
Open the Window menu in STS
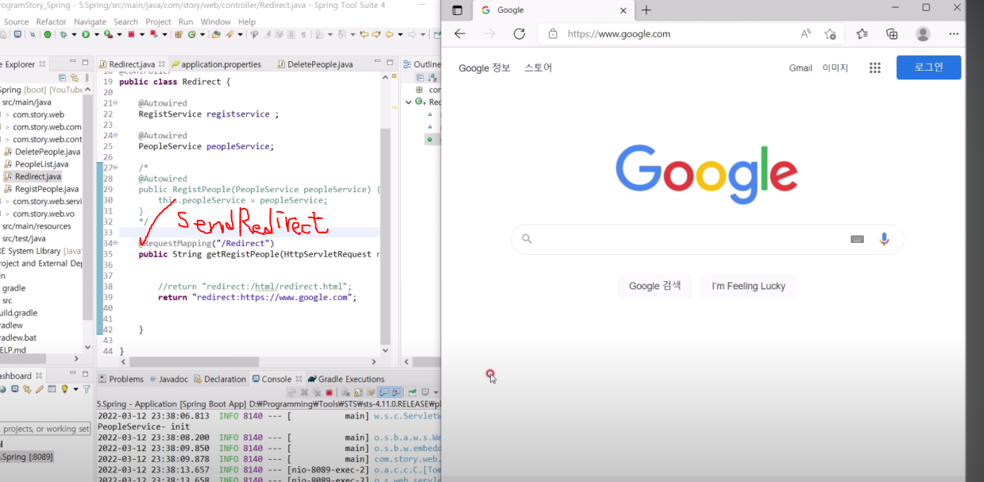click(216, 21)
